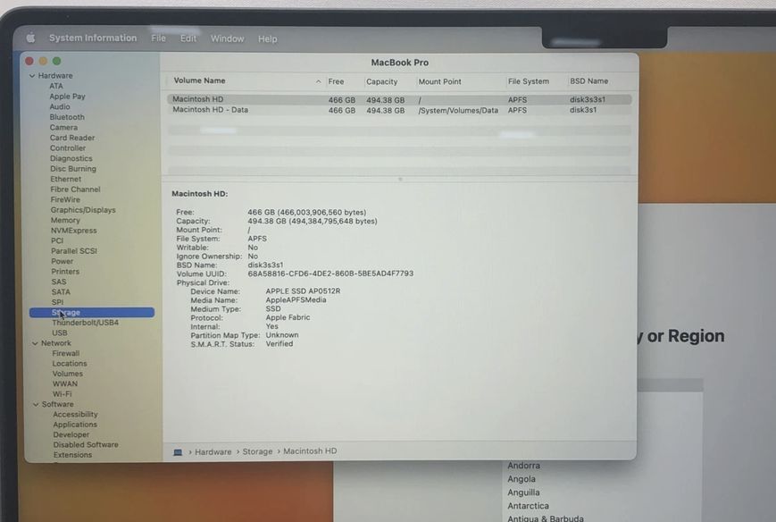Select Applications under Software

(x=75, y=425)
